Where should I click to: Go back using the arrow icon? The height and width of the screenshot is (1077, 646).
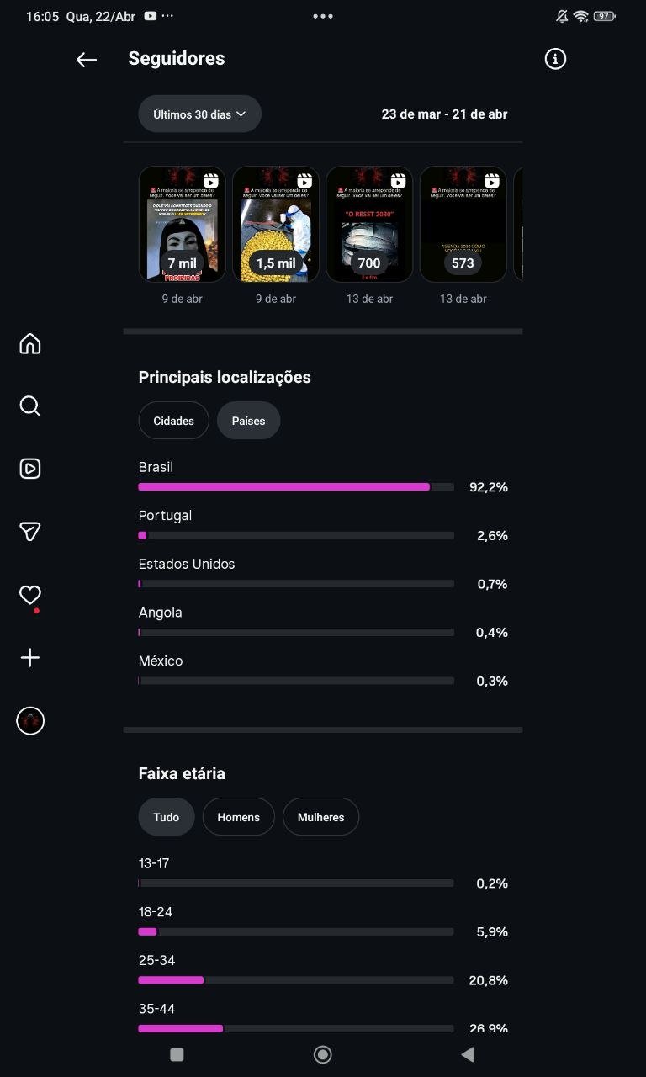click(87, 59)
